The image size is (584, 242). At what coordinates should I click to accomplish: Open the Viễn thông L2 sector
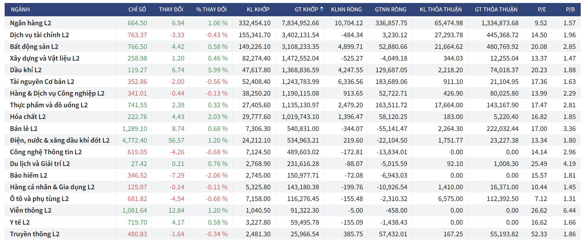[30, 210]
